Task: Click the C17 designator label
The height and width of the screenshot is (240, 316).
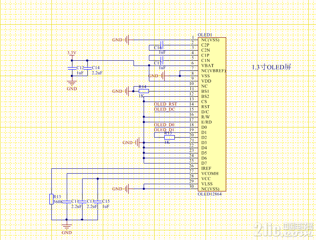Action: coord(158,63)
